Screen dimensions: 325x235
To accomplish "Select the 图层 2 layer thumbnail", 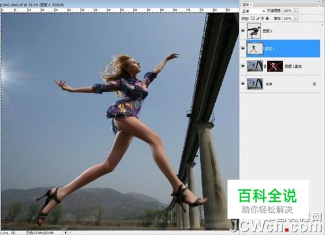I will pos(254,31).
